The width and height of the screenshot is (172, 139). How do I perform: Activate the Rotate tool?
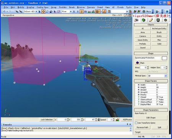[47, 11]
